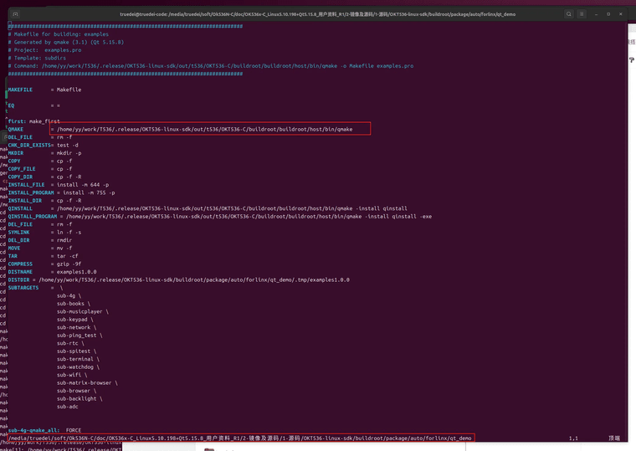Image resolution: width=636 pixels, height=451 pixels.
Task: Click the '# Makefile for building: examples' comment
Action: [x=59, y=34]
